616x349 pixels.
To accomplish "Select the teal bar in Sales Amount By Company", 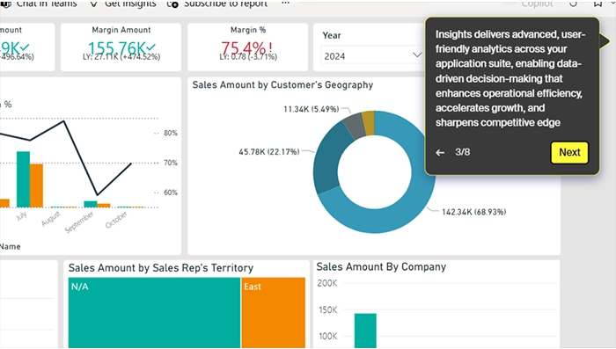I will pos(365,331).
